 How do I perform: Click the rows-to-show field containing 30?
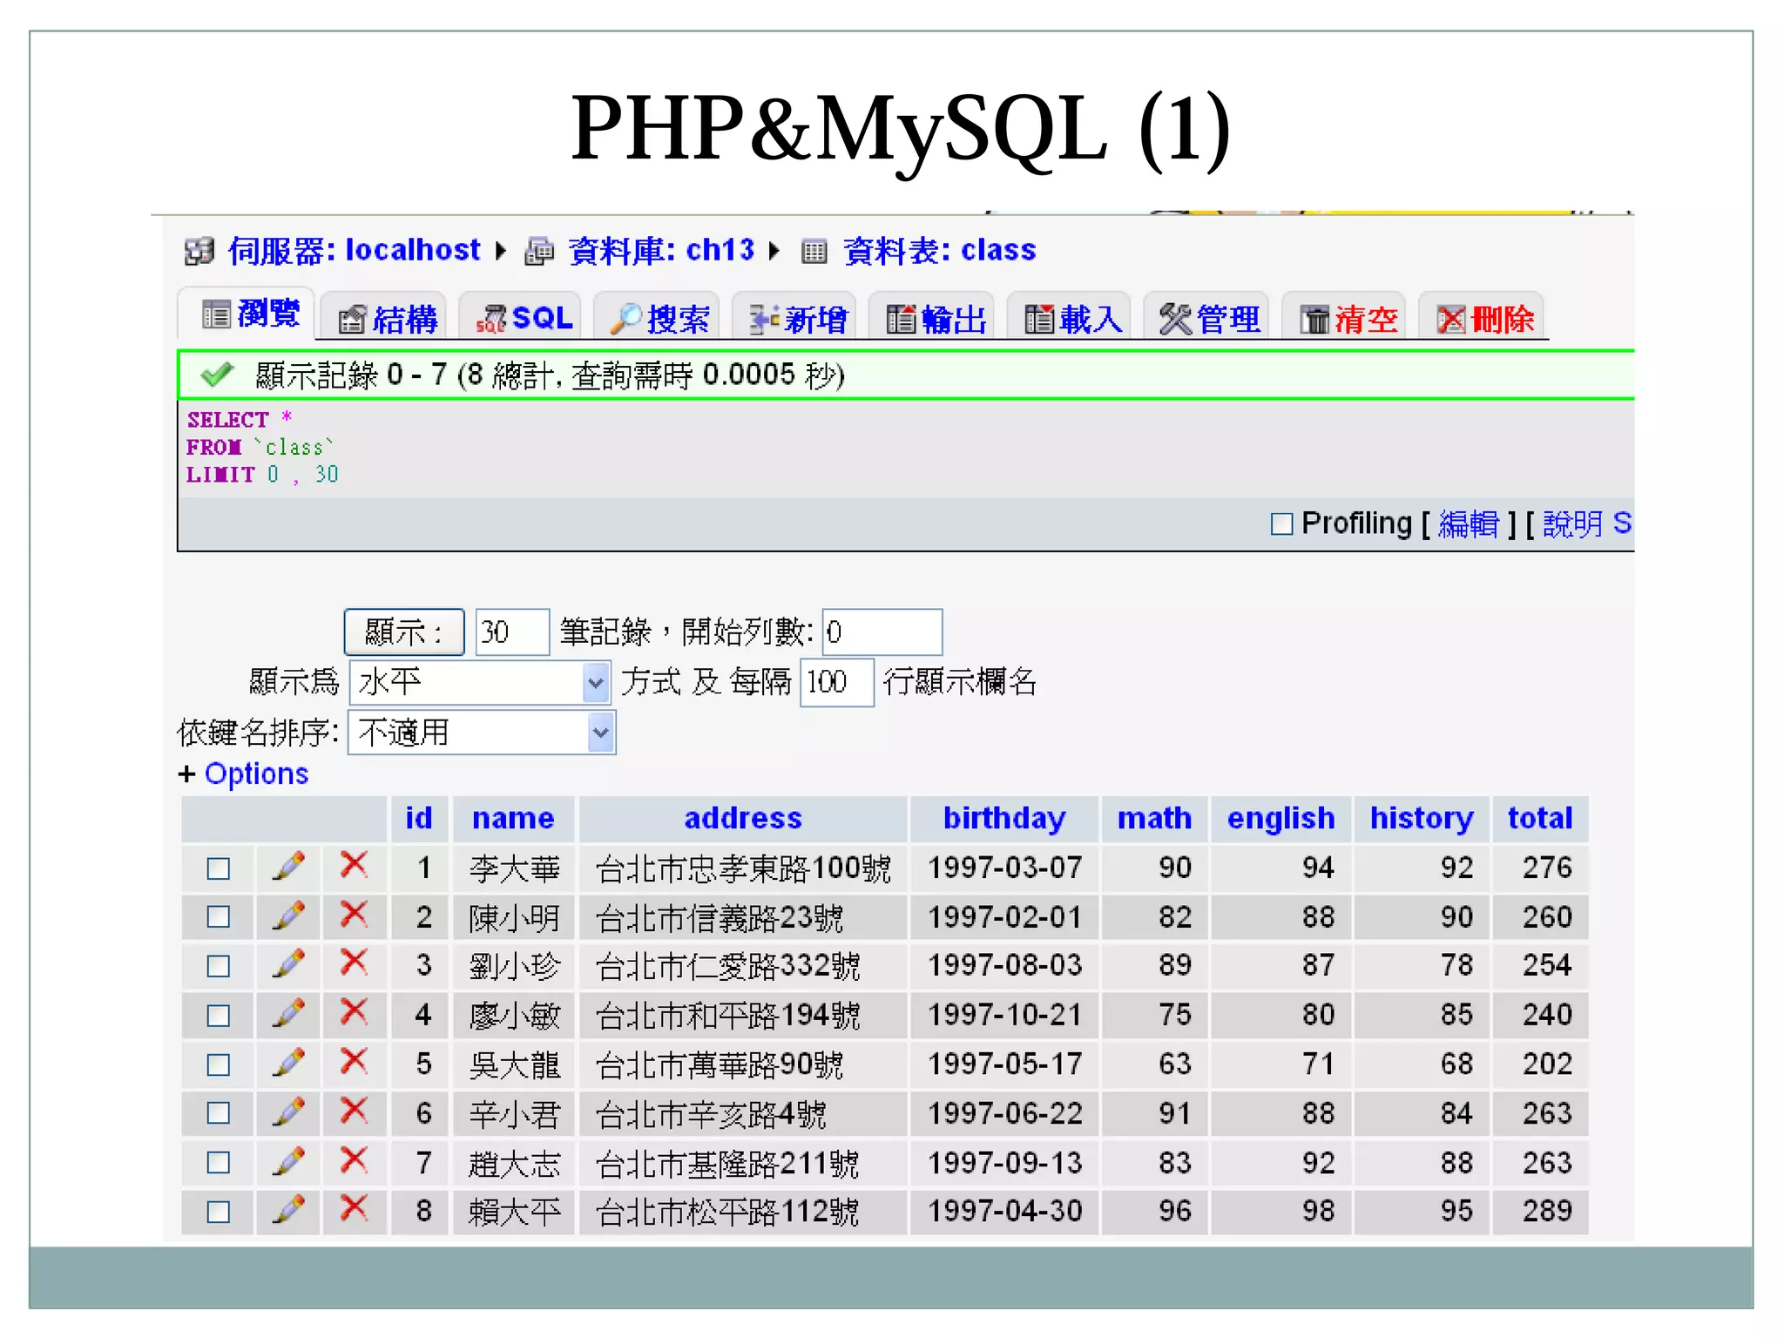click(512, 632)
